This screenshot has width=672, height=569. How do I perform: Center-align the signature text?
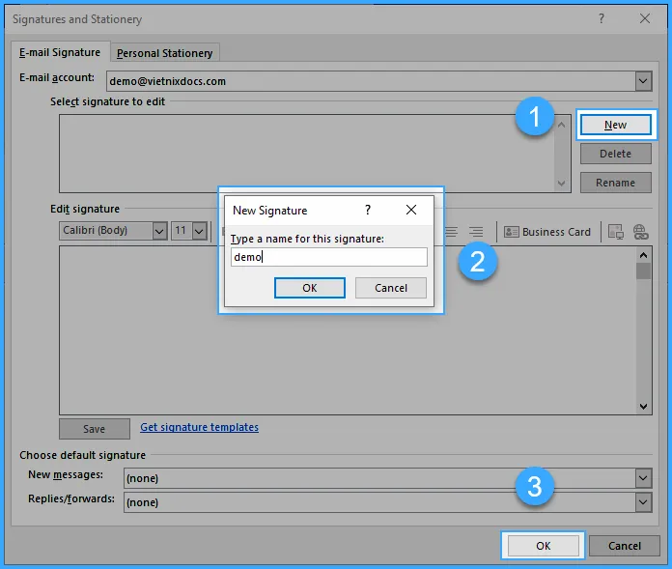pos(452,232)
